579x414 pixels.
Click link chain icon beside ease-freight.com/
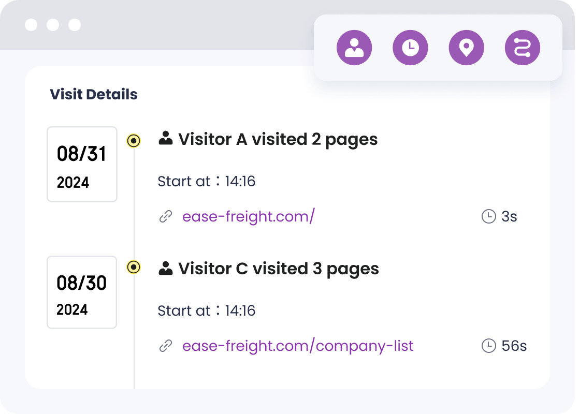(165, 217)
